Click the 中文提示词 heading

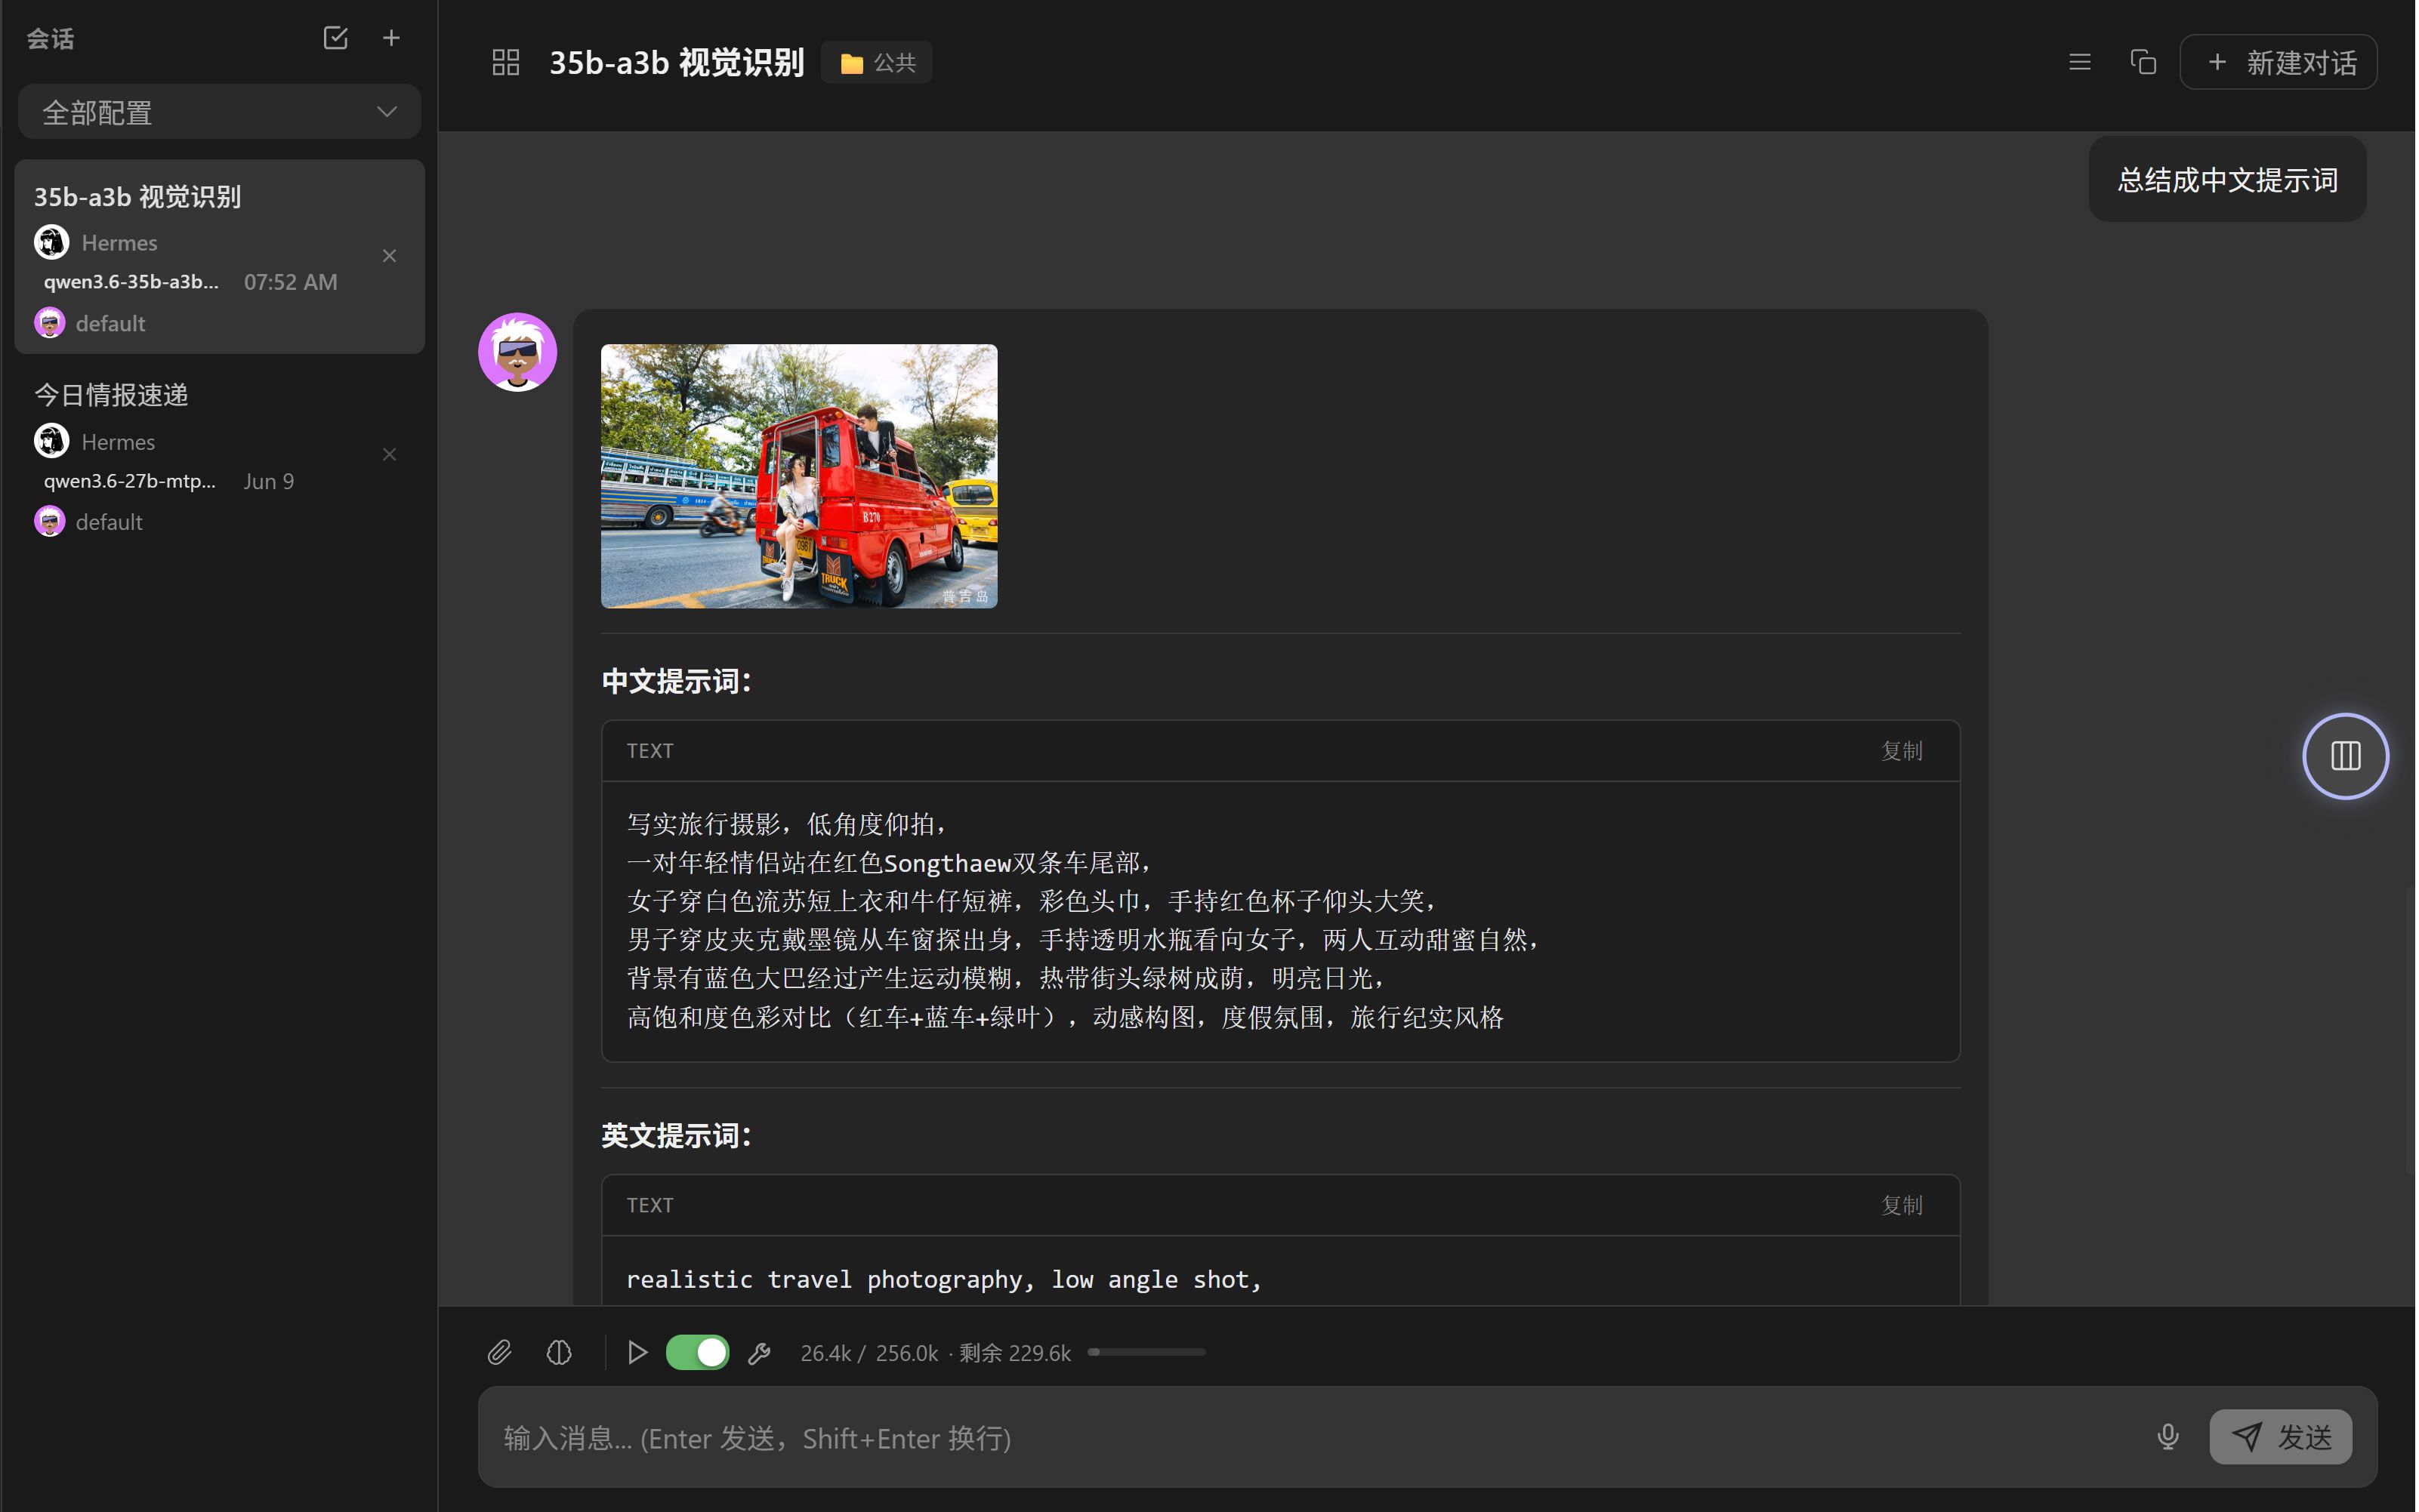[x=676, y=681]
